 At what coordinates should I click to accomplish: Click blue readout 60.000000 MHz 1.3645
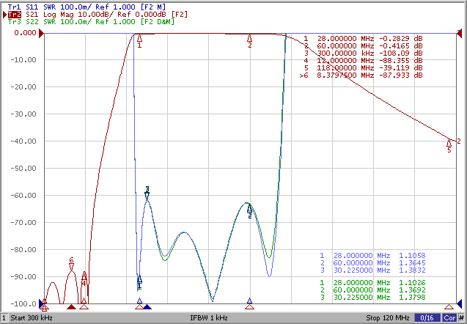pos(372,263)
